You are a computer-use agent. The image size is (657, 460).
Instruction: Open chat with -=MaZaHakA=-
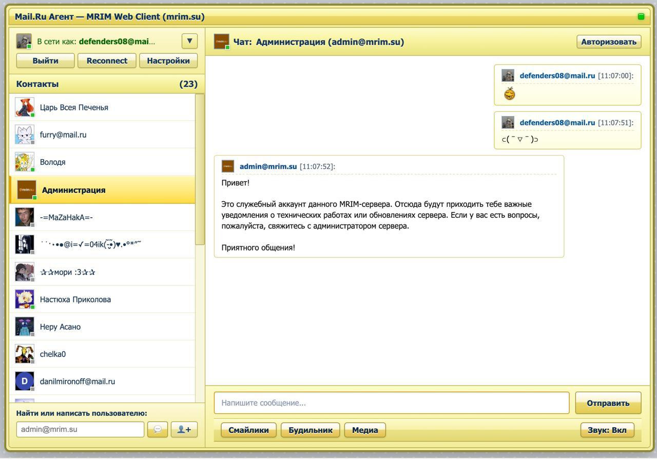(102, 217)
